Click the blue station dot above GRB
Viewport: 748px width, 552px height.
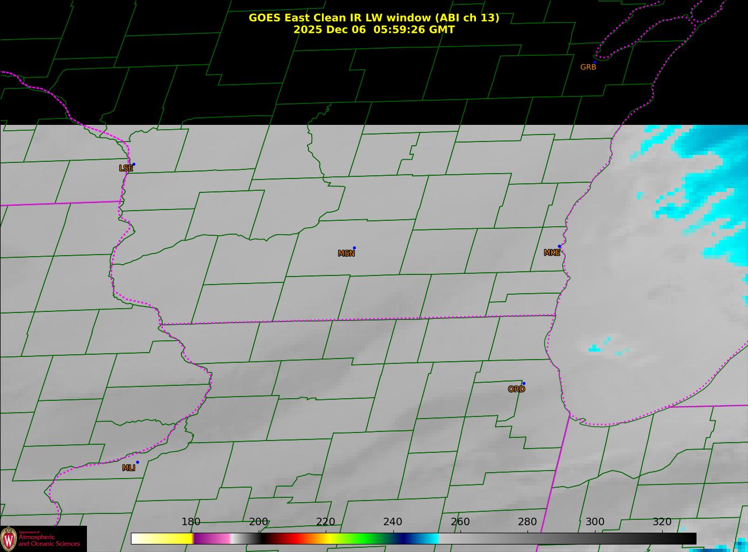tap(595, 62)
